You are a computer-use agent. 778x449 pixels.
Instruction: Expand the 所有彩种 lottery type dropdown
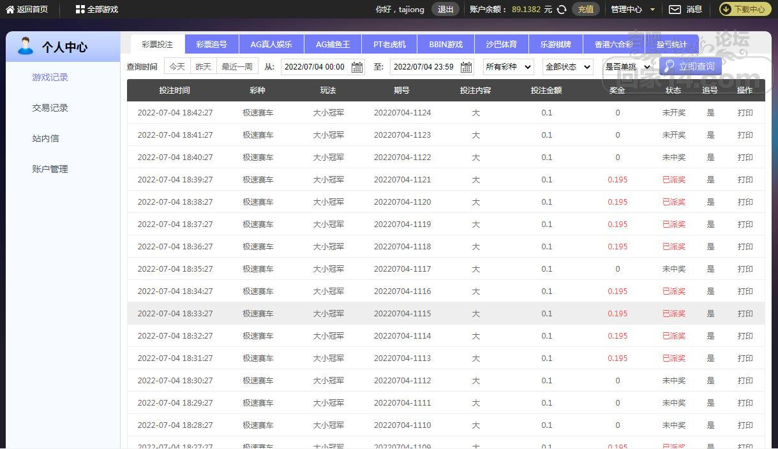508,67
